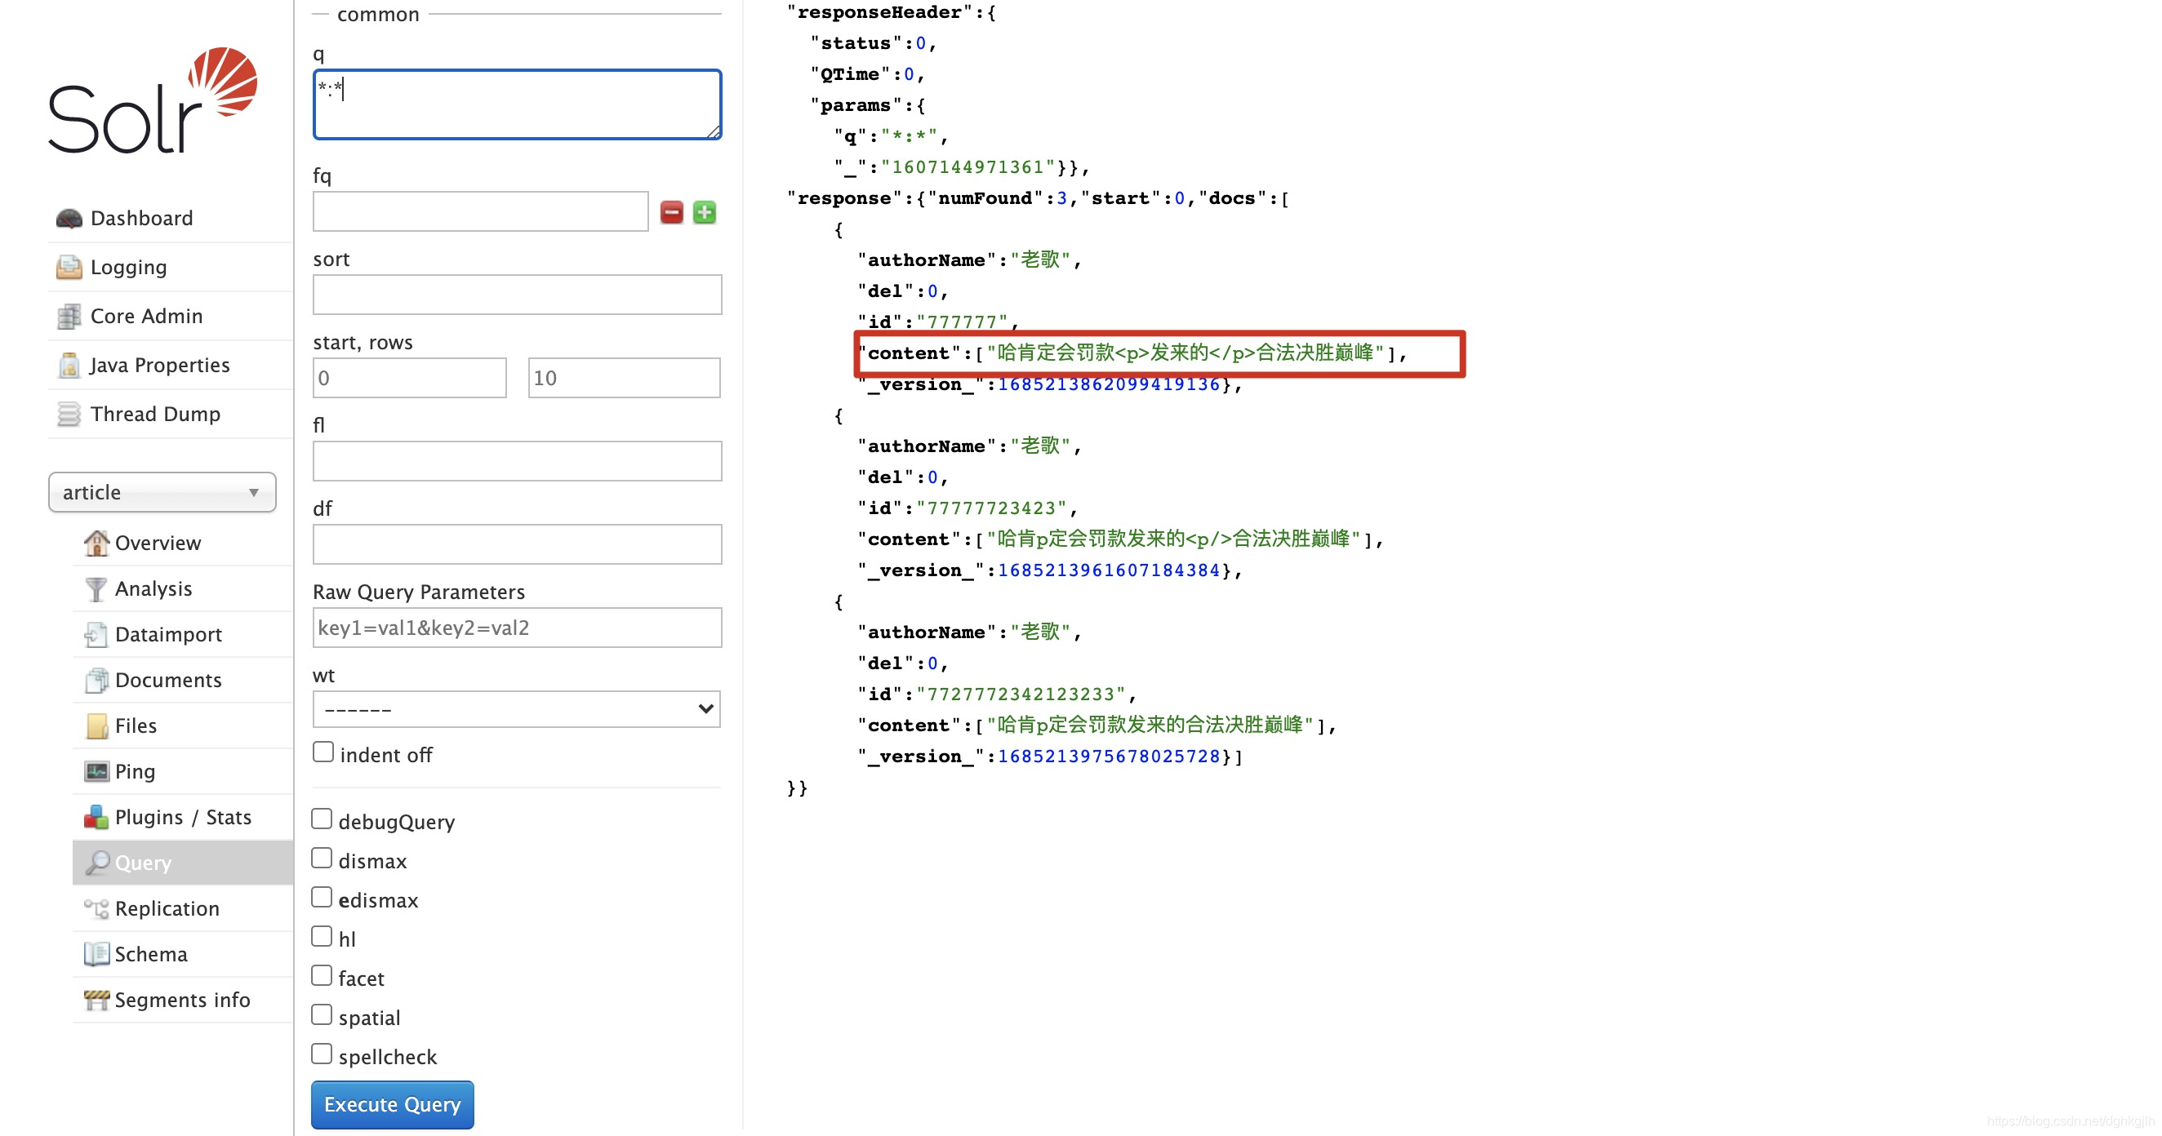The width and height of the screenshot is (2162, 1136).
Task: Open the Overview house icon
Action: (x=96, y=543)
